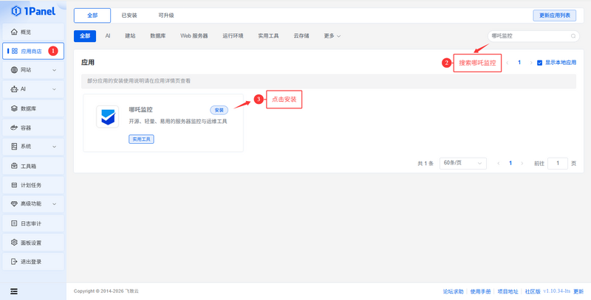Toggle the 显示本地应用 checkbox

(x=539, y=63)
